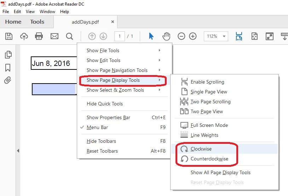
Task: Click the Line Weights icon
Action: click(x=184, y=135)
